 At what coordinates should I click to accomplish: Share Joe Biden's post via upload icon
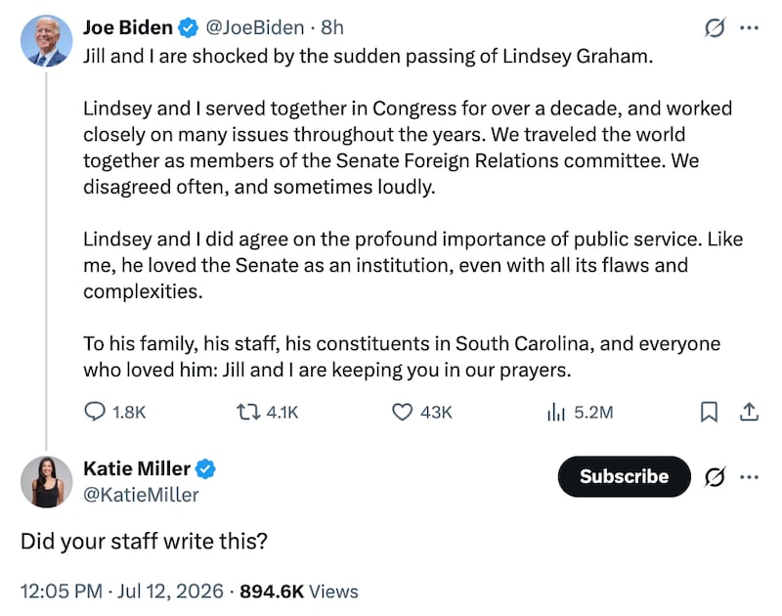pyautogui.click(x=749, y=412)
